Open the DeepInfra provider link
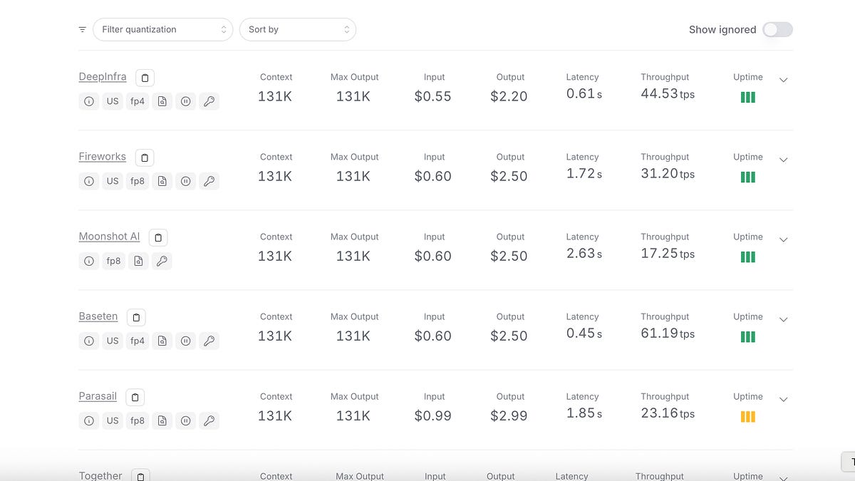Image resolution: width=855 pixels, height=481 pixels. pyautogui.click(x=103, y=77)
